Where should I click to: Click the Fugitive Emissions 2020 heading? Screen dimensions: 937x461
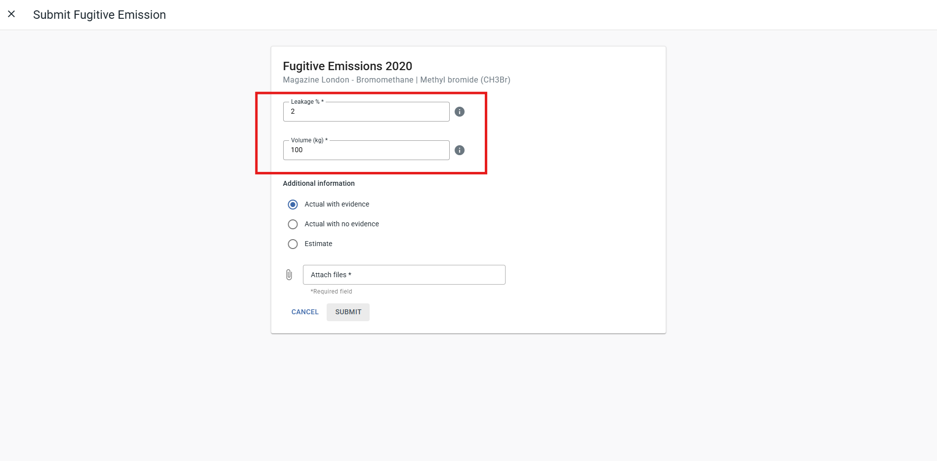pos(347,66)
